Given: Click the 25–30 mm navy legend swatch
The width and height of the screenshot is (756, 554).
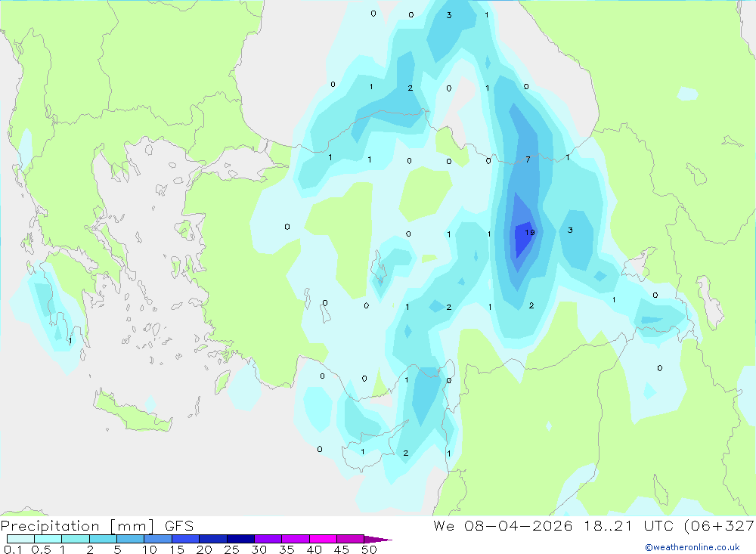Looking at the screenshot, I should pyautogui.click(x=240, y=539).
